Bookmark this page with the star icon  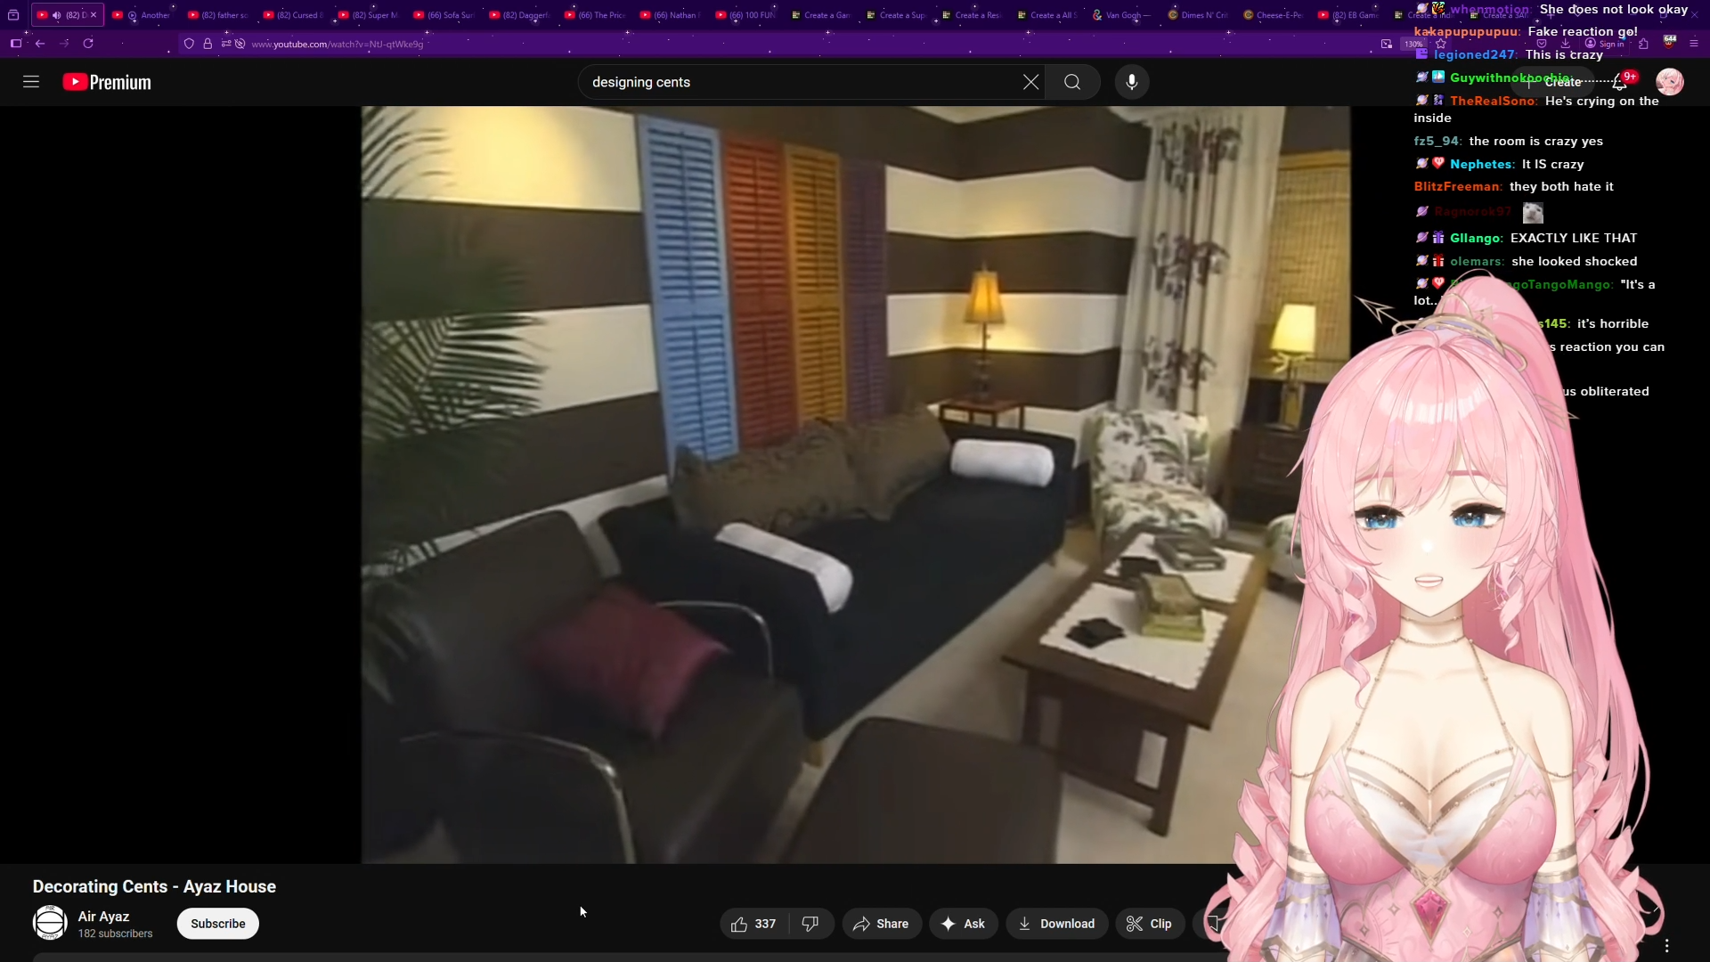(x=1441, y=44)
